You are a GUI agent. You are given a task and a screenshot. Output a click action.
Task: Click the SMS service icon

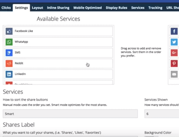tap(9, 53)
